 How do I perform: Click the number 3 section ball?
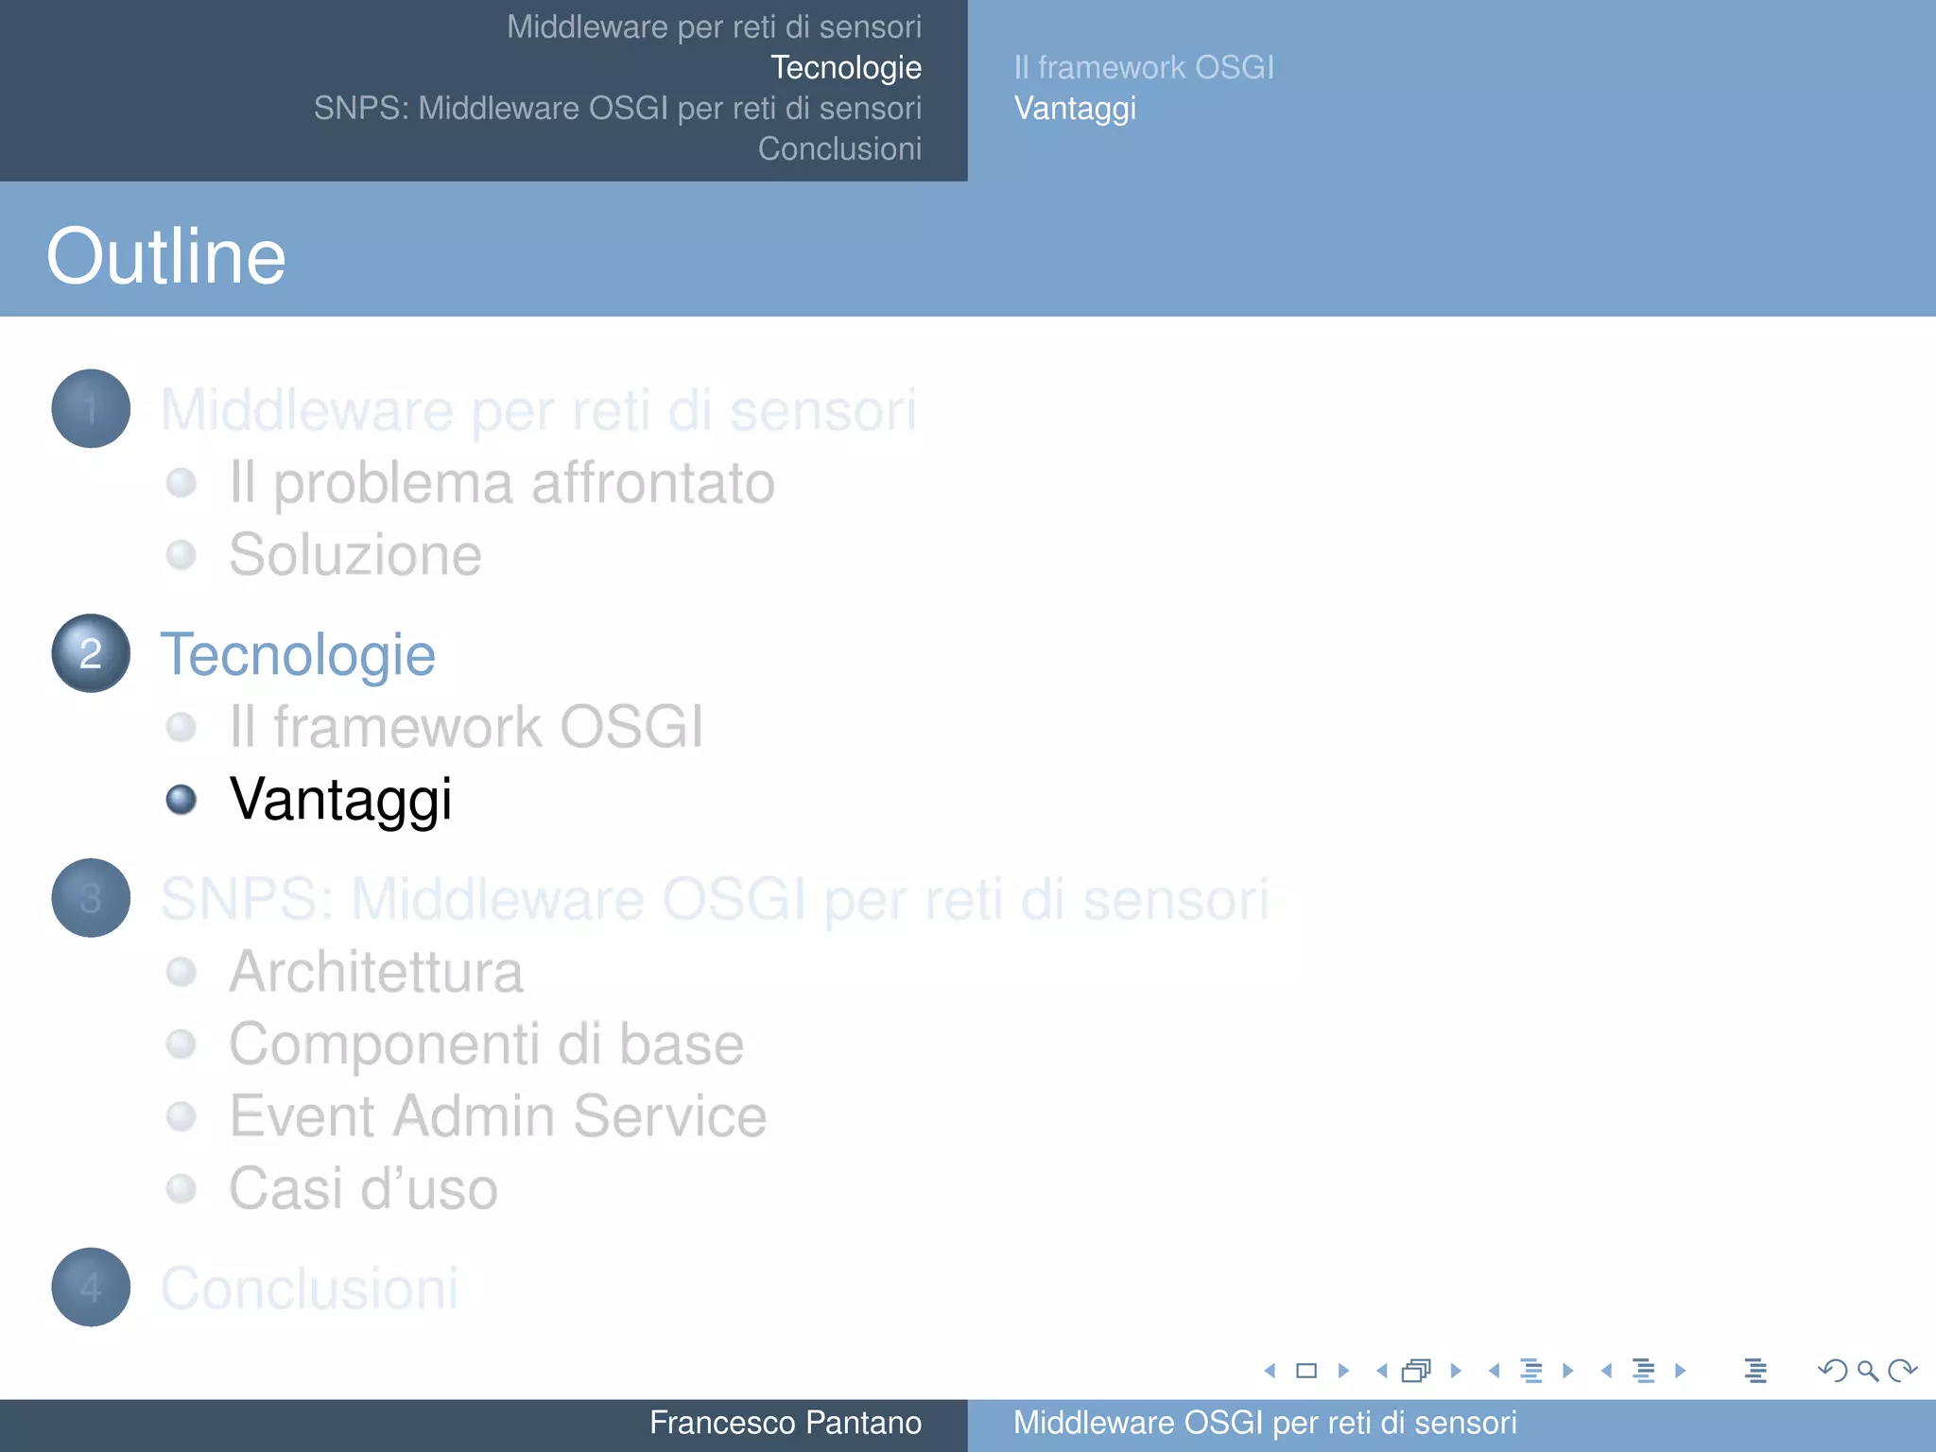point(91,898)
